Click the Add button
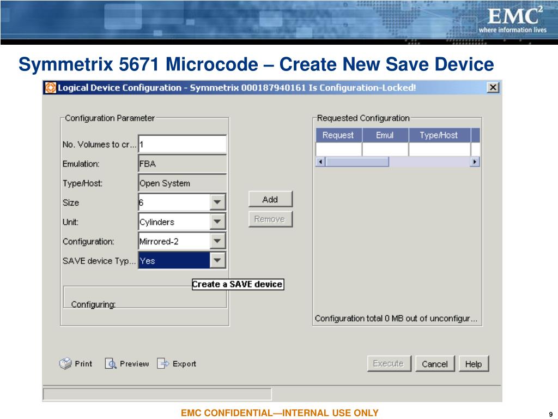The width and height of the screenshot is (558, 419). click(x=270, y=199)
